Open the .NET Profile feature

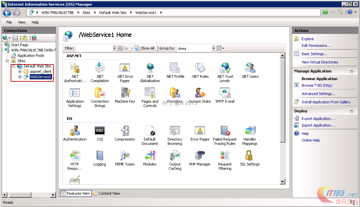pyautogui.click(x=175, y=70)
